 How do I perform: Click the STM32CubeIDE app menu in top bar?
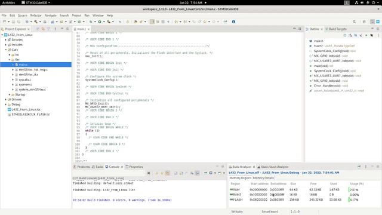point(36,2)
